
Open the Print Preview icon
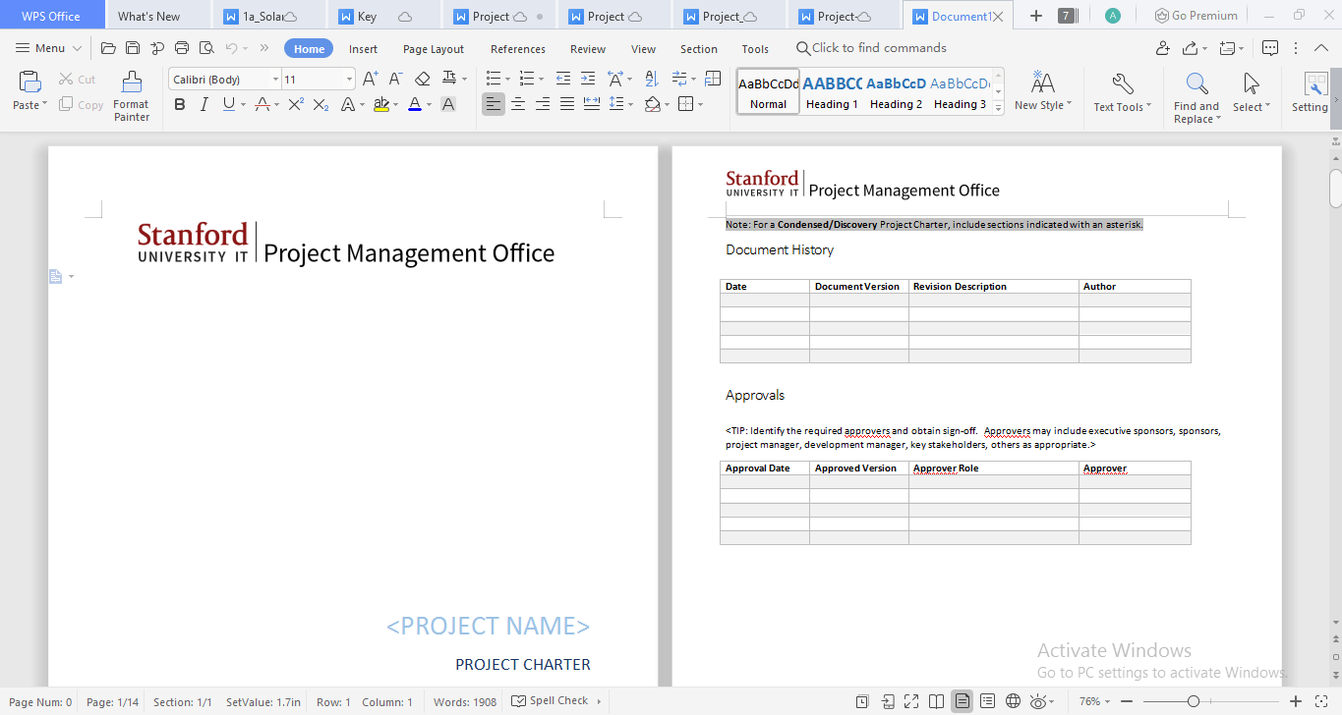[206, 48]
